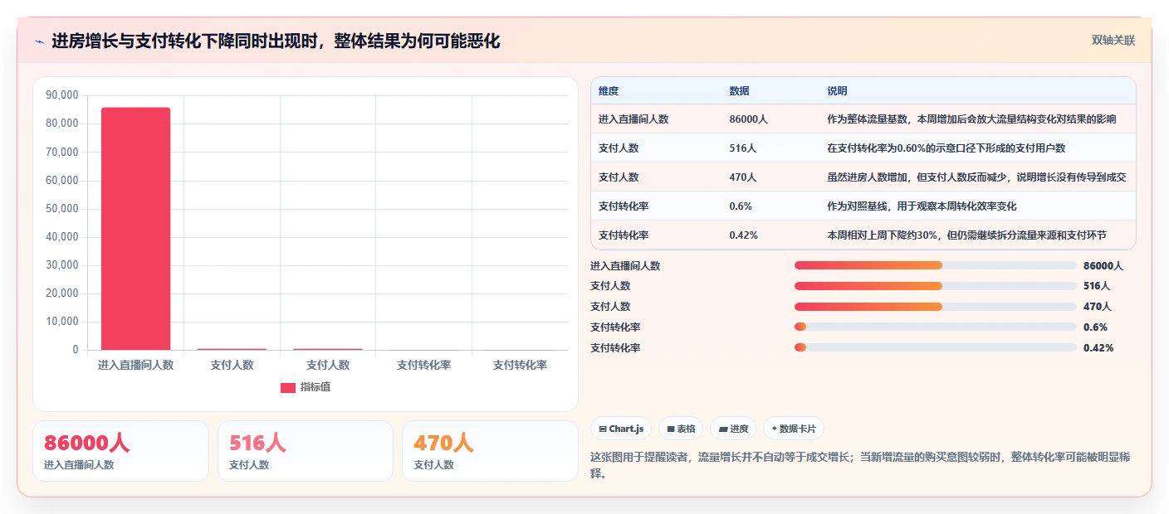Click the 表格 tag chip
1169x514 pixels.
pos(681,429)
